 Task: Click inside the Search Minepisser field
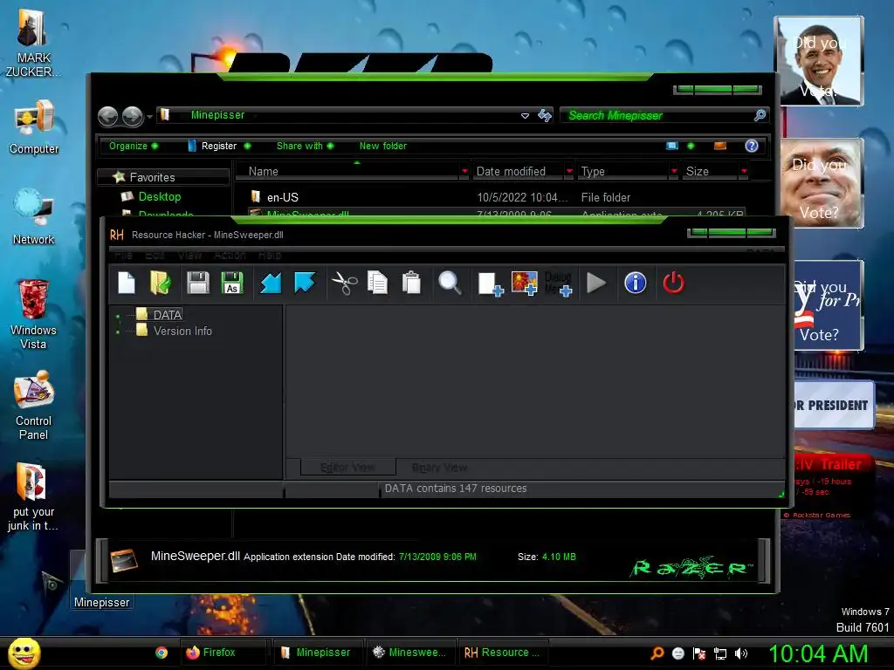664,116
